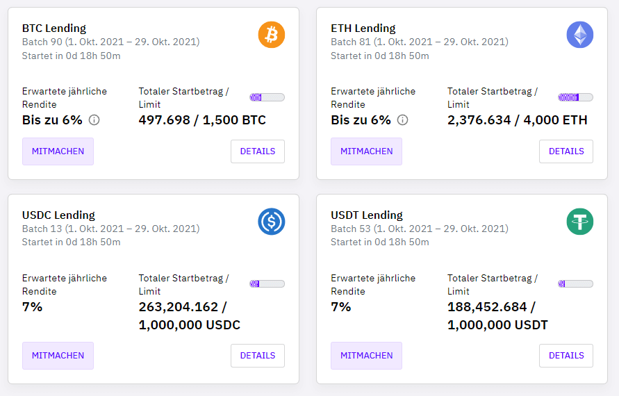Click BTC card 'Startet in 0d 18h 50m'
Image resolution: width=619 pixels, height=396 pixels.
tap(71, 56)
